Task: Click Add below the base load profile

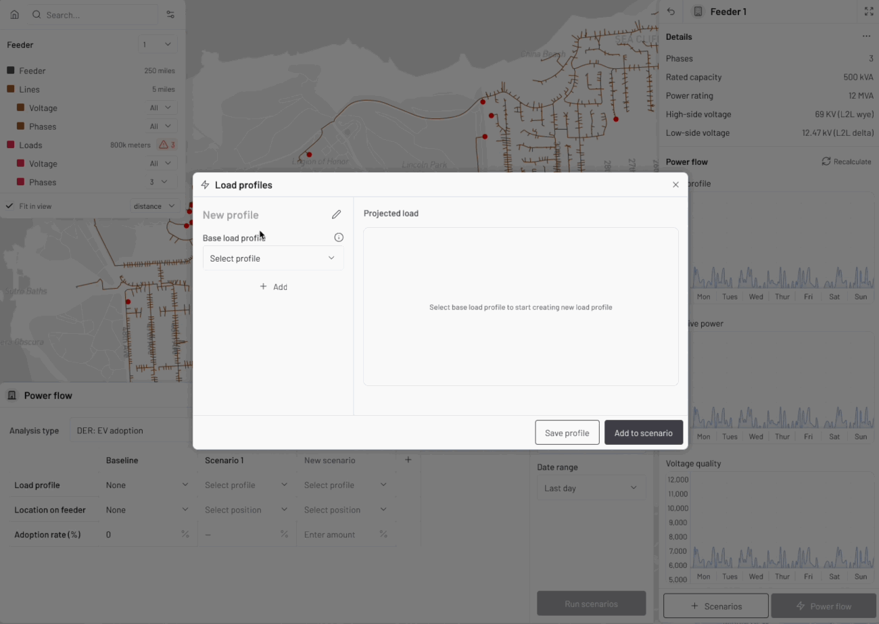Action: (x=273, y=287)
